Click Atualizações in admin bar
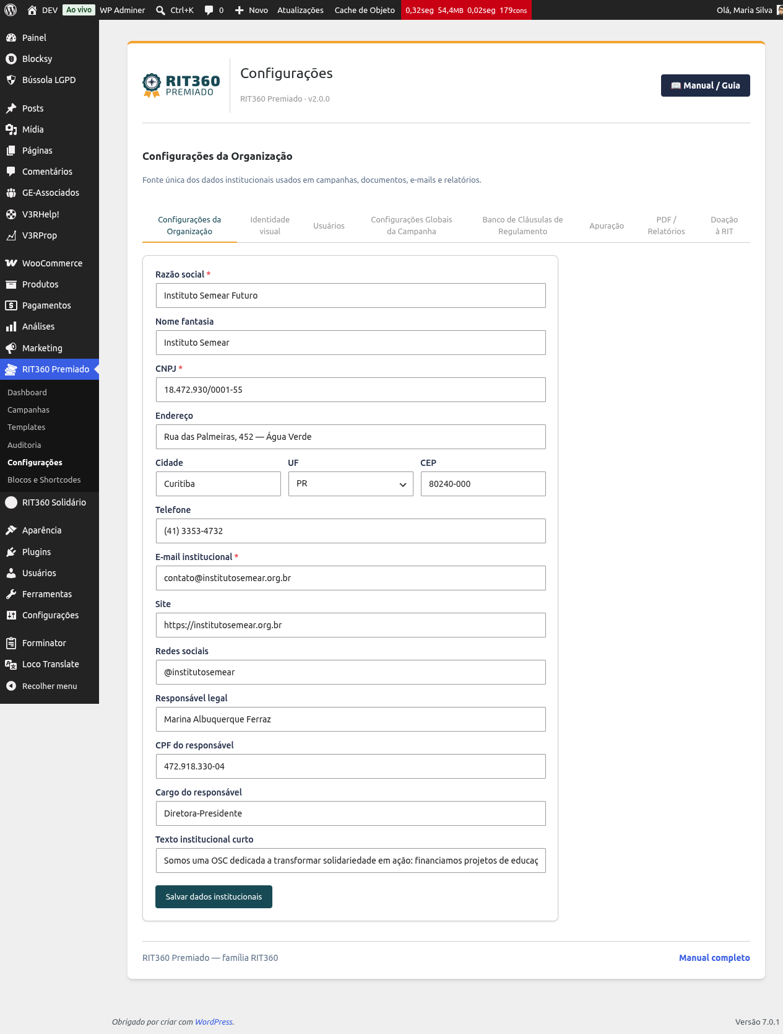 pos(300,10)
